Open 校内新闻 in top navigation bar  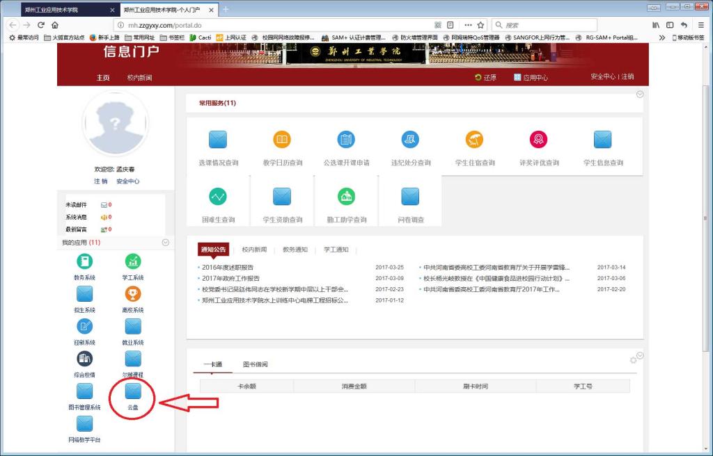click(x=139, y=78)
